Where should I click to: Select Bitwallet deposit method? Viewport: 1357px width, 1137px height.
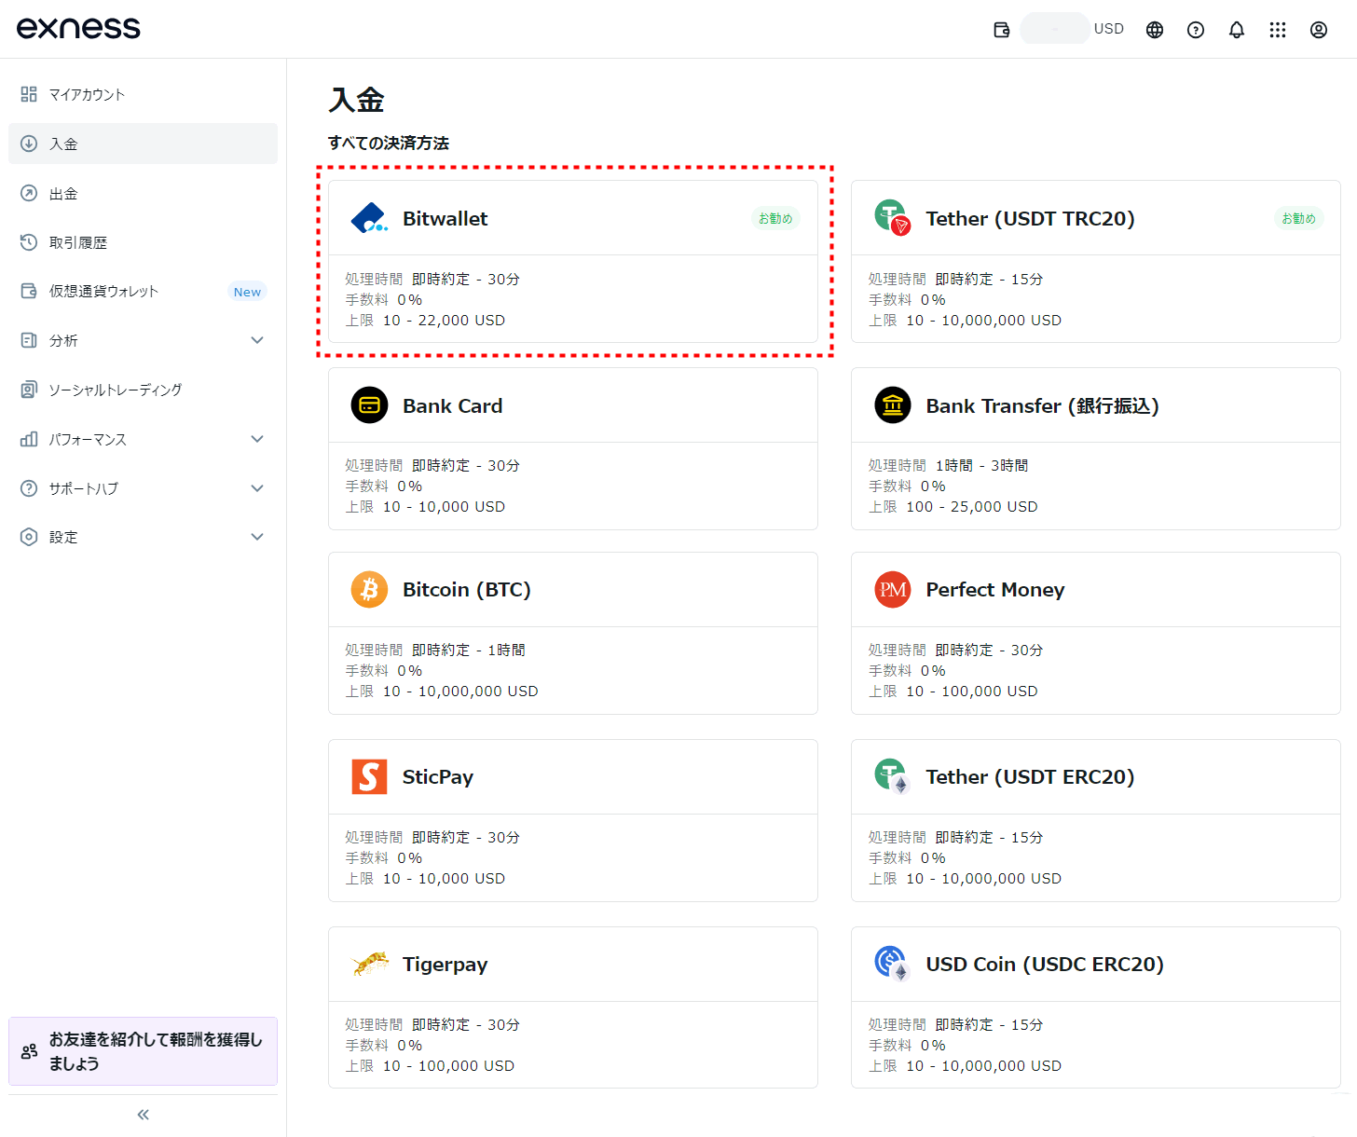point(573,262)
